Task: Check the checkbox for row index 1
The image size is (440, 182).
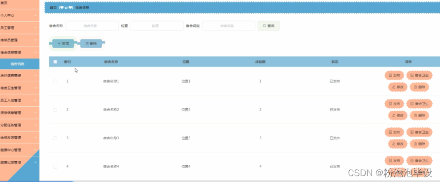Action: point(55,81)
